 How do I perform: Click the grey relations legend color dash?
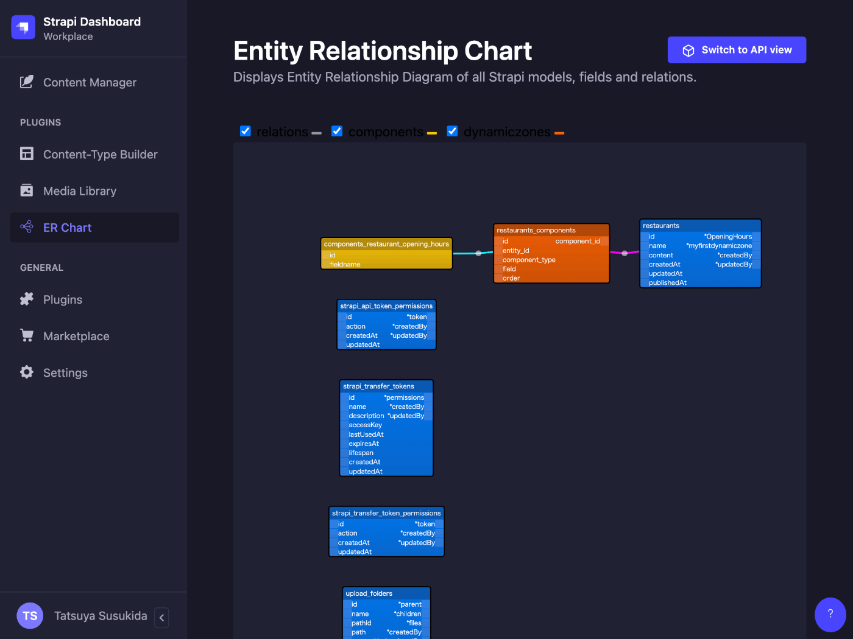tap(316, 133)
